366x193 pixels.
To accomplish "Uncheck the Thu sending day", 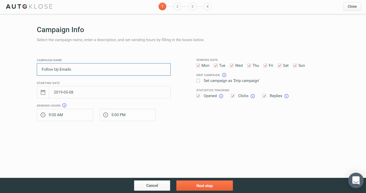I will click(x=249, y=66).
